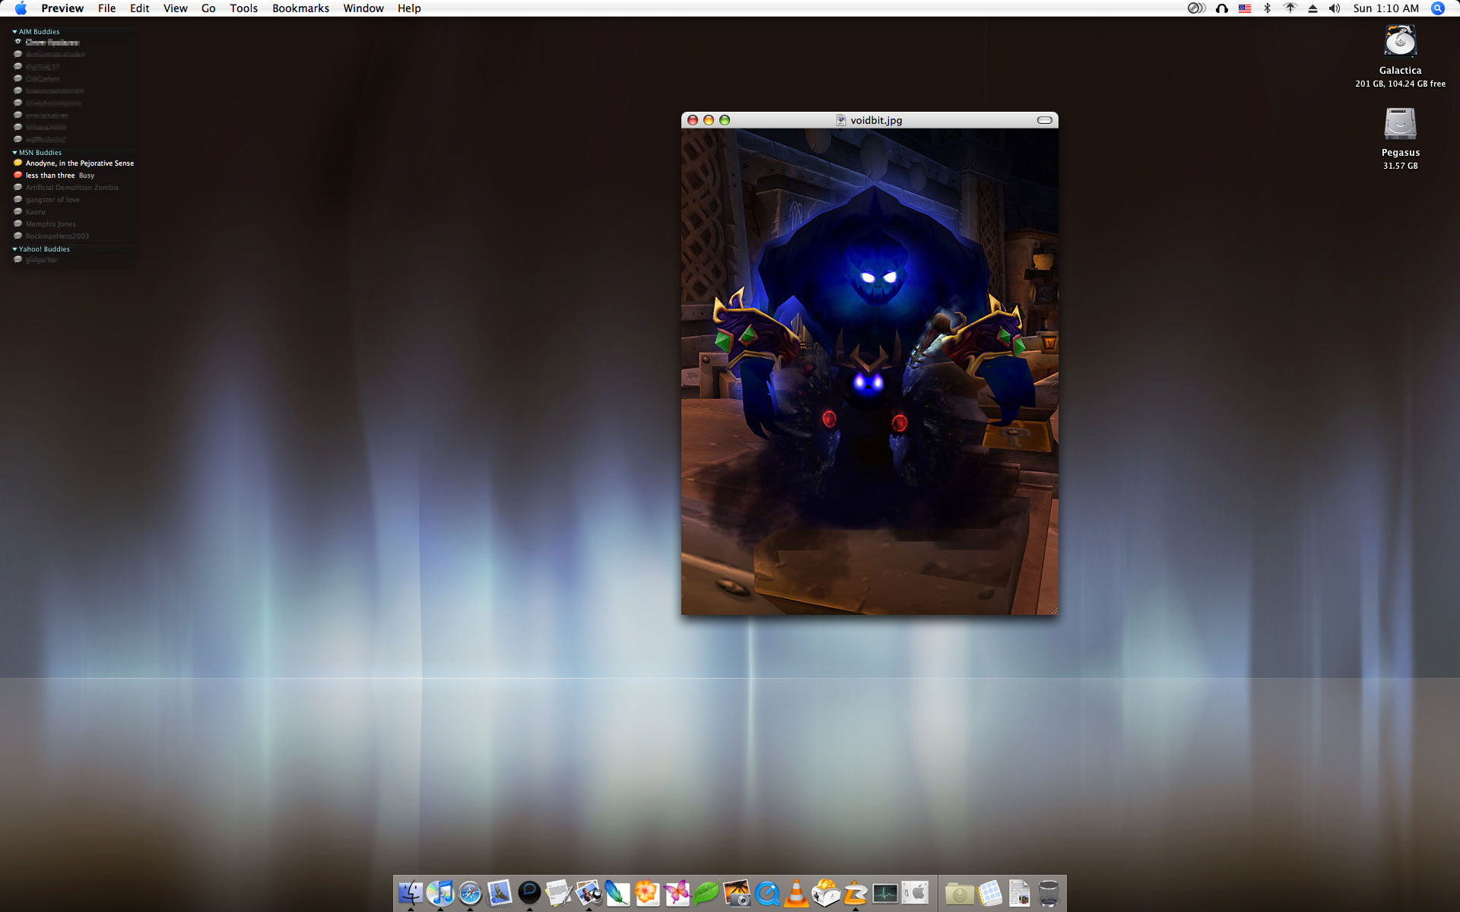Select offline buddy Memphis Jones
Image resolution: width=1460 pixels, height=912 pixels.
coord(74,224)
